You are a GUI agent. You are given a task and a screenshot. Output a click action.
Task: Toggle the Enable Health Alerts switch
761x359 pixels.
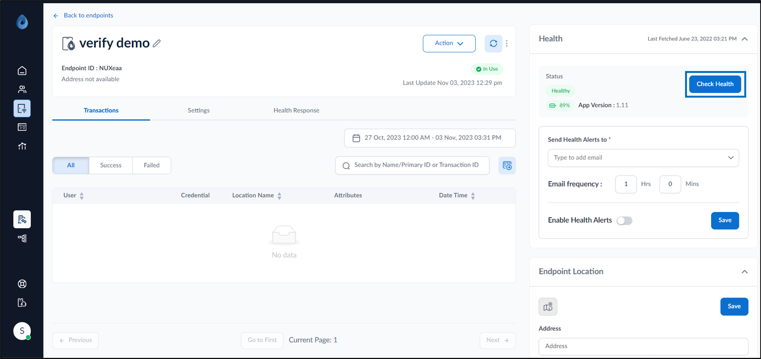(624, 220)
